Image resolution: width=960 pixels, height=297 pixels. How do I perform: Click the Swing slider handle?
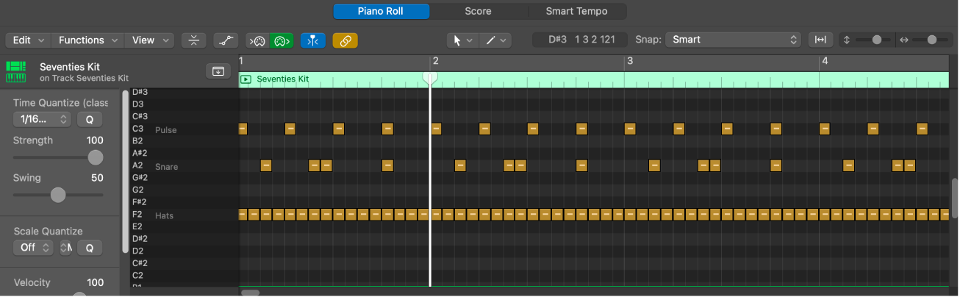58,195
